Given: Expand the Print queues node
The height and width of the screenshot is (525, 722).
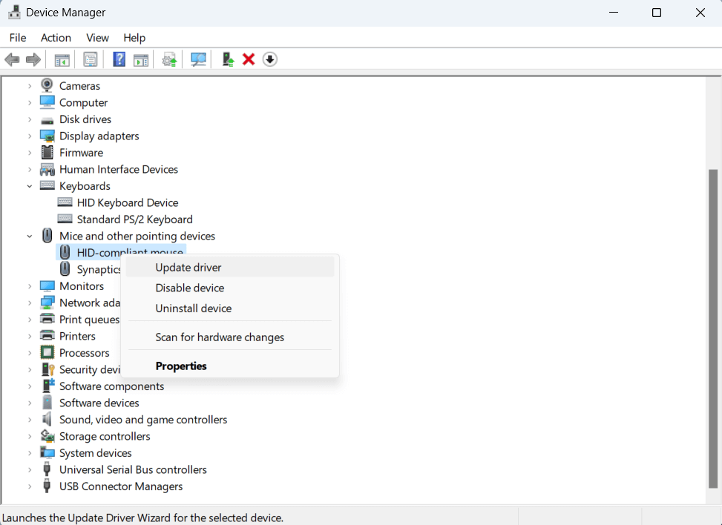Looking at the screenshot, I should (30, 320).
